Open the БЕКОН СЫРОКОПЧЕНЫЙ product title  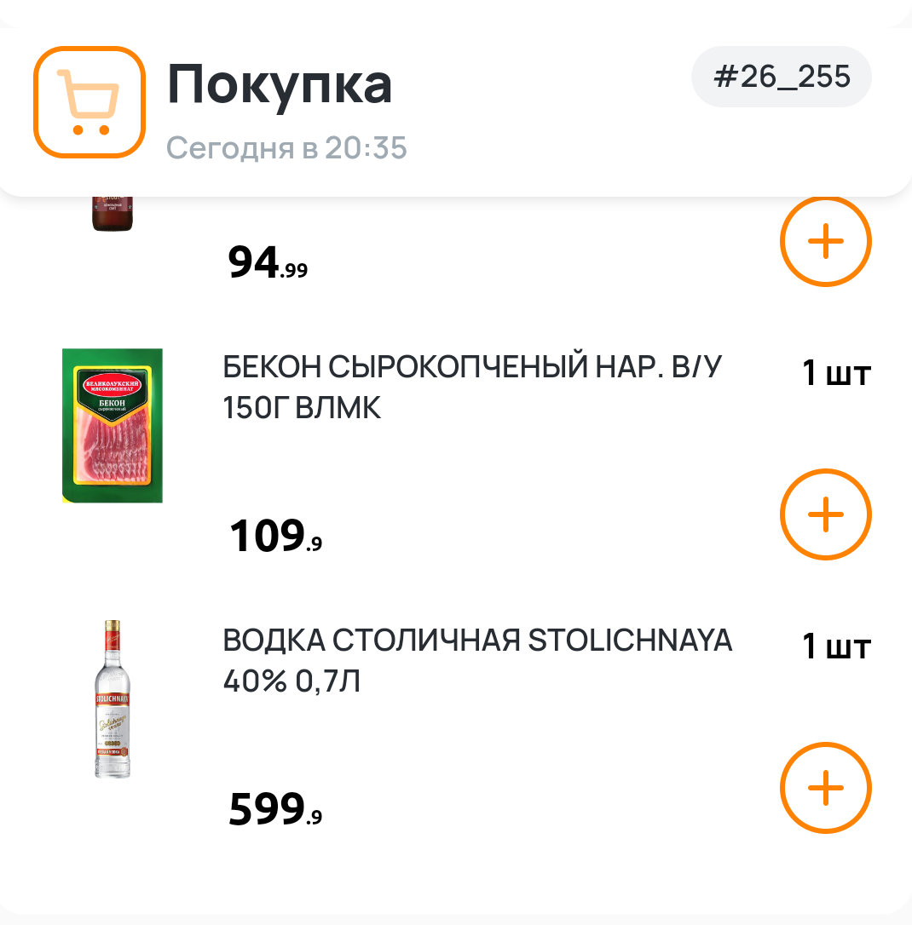coord(471,388)
